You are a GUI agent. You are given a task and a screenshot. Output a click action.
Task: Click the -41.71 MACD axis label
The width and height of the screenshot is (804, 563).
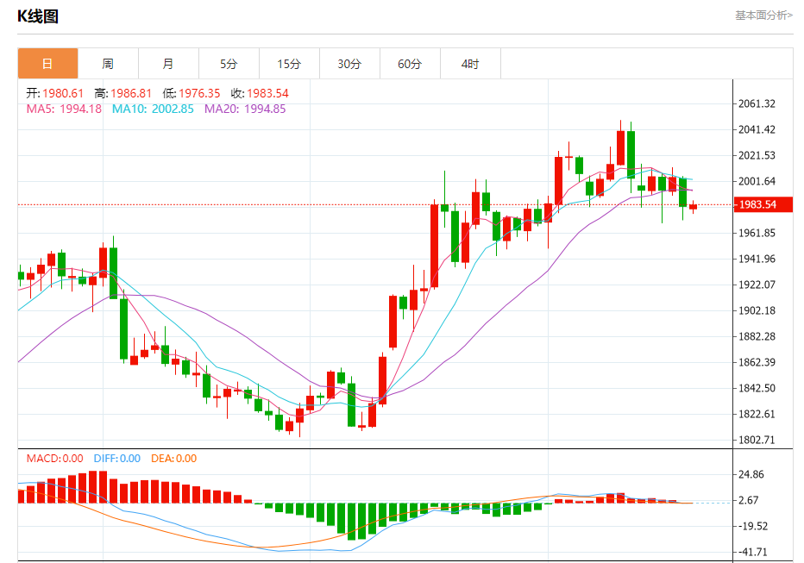pos(753,553)
